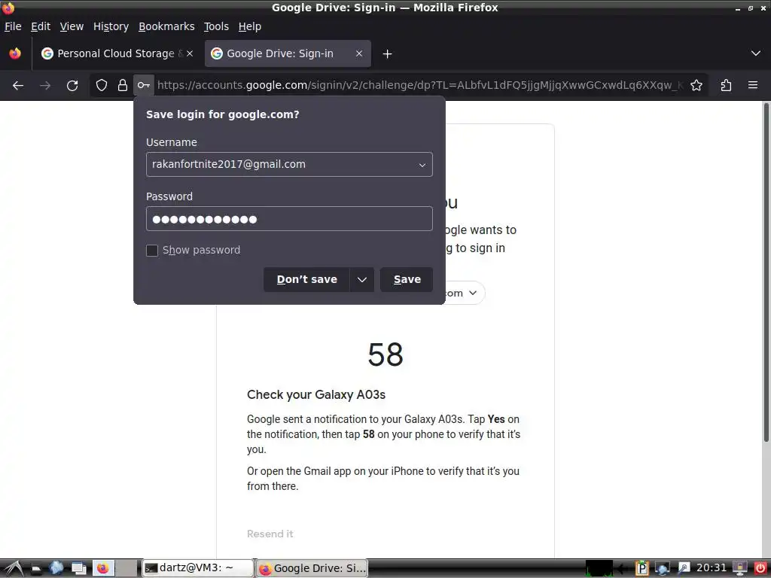Click the Firefox View icon left of tabs
Image resolution: width=771 pixels, height=578 pixels.
[x=15, y=53]
